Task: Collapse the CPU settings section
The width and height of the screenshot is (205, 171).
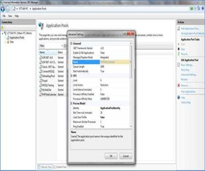Action: (71, 76)
